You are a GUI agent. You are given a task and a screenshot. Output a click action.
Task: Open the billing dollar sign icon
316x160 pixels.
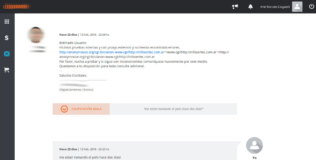point(7,38)
